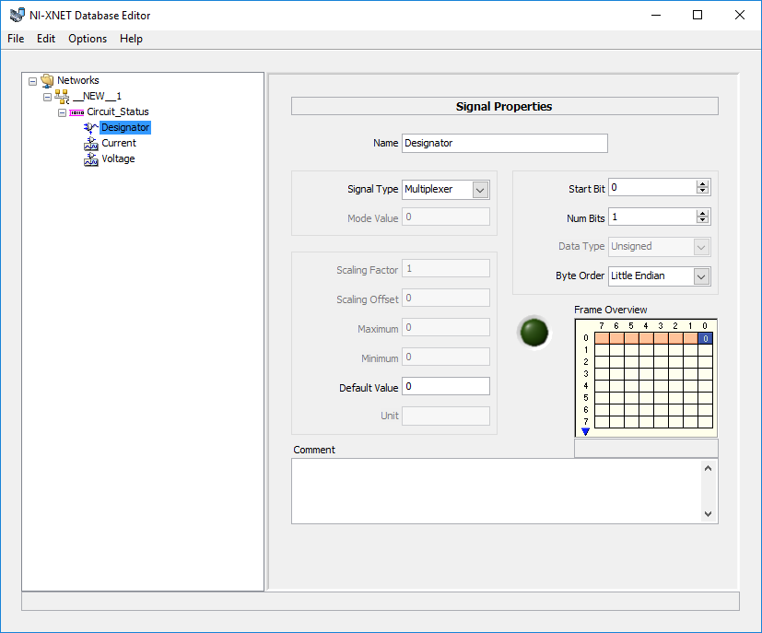
Task: Click the blue arrow under Frame Overview
Action: click(x=586, y=431)
